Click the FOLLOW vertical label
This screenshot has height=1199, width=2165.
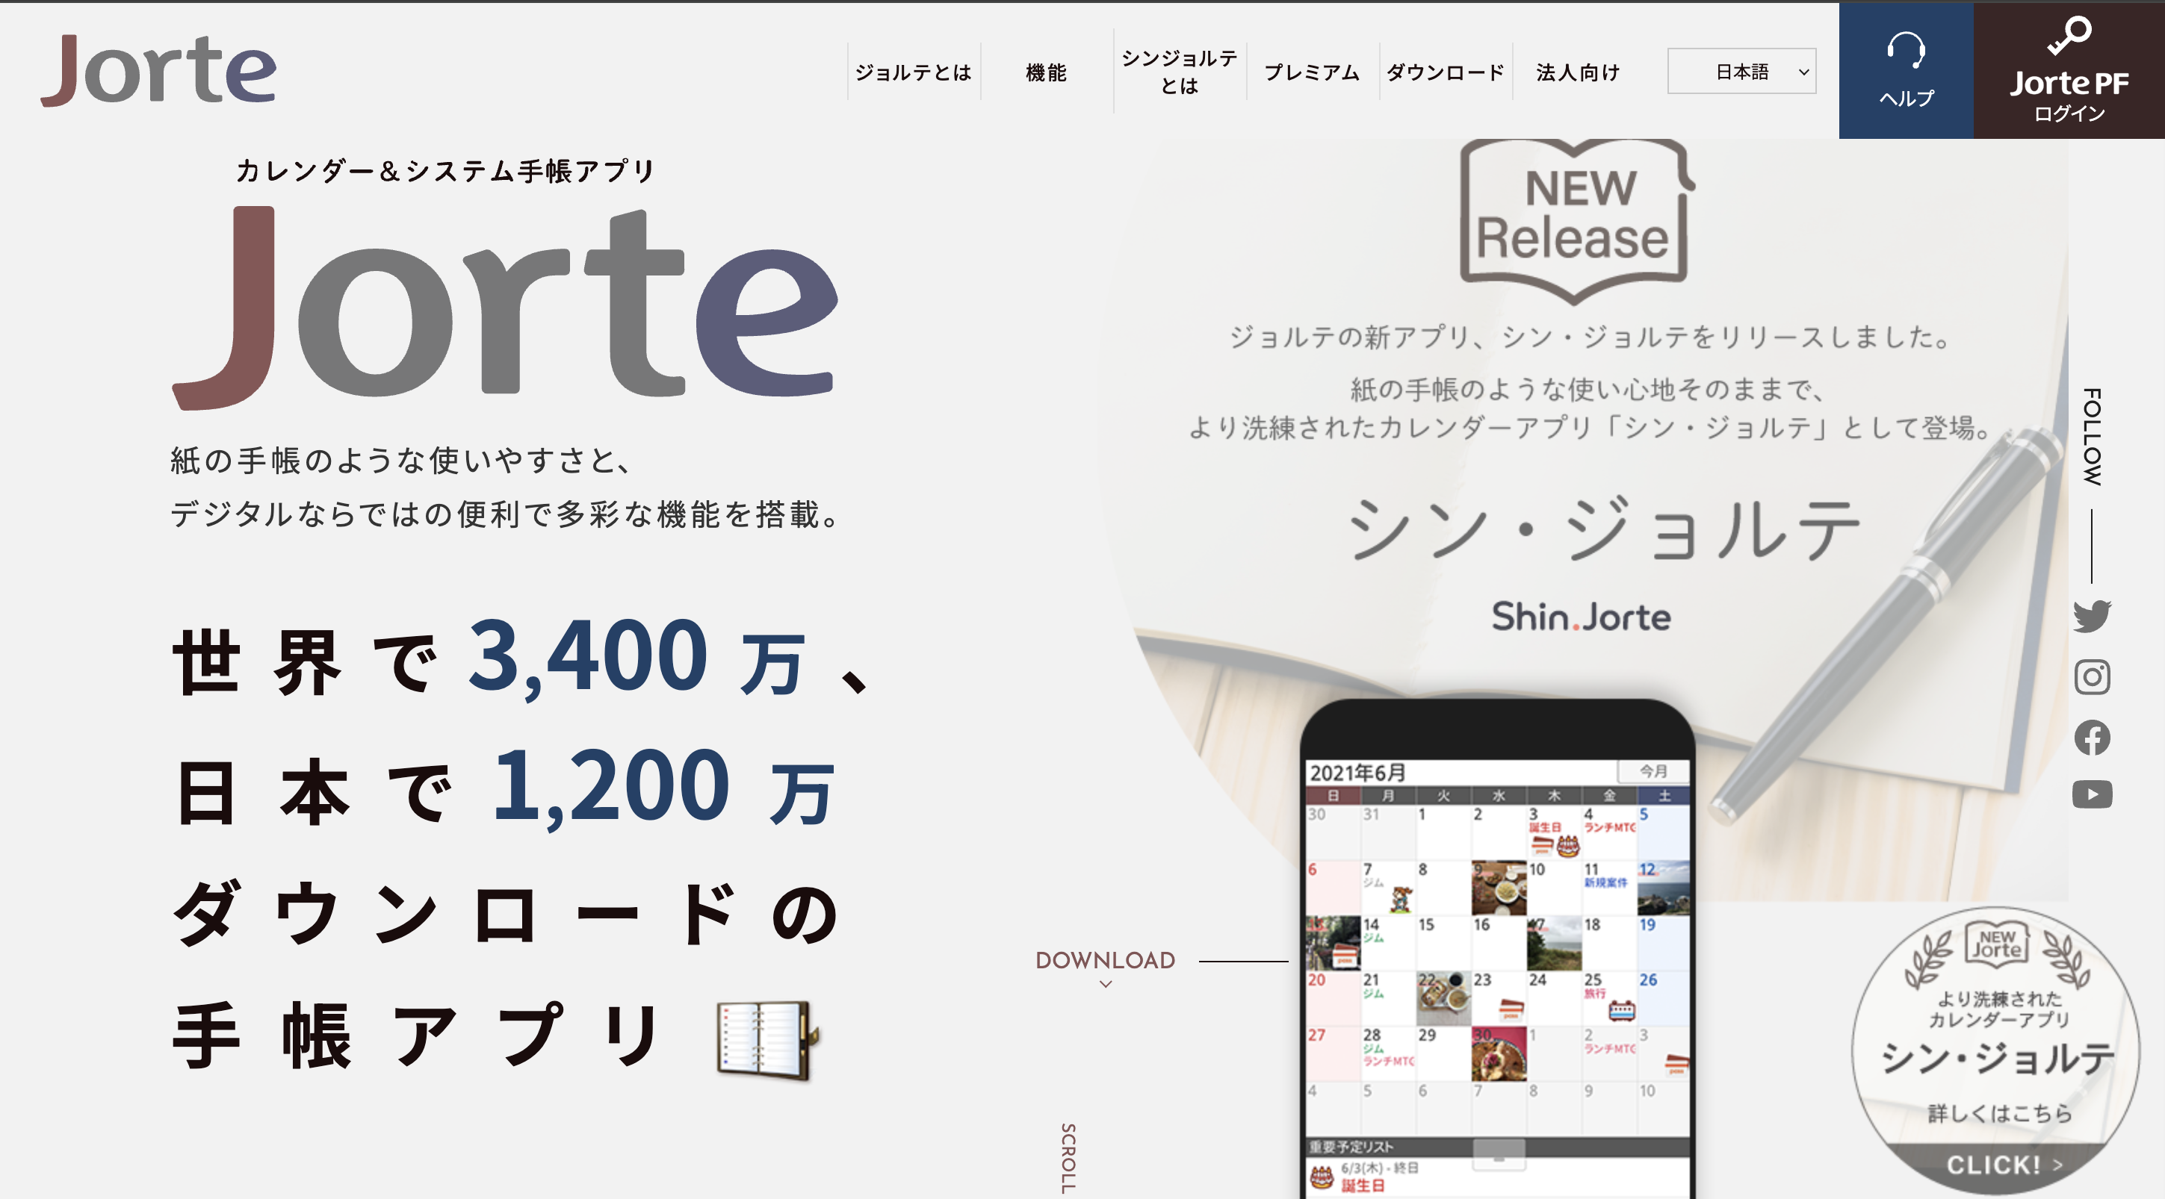pos(2092,437)
